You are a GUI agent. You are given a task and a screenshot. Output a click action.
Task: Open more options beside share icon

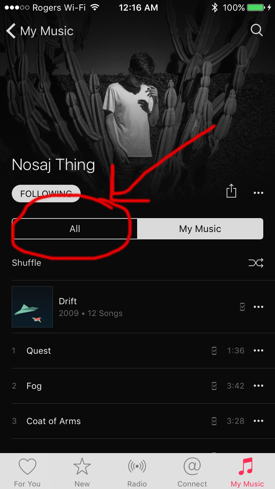[258, 193]
